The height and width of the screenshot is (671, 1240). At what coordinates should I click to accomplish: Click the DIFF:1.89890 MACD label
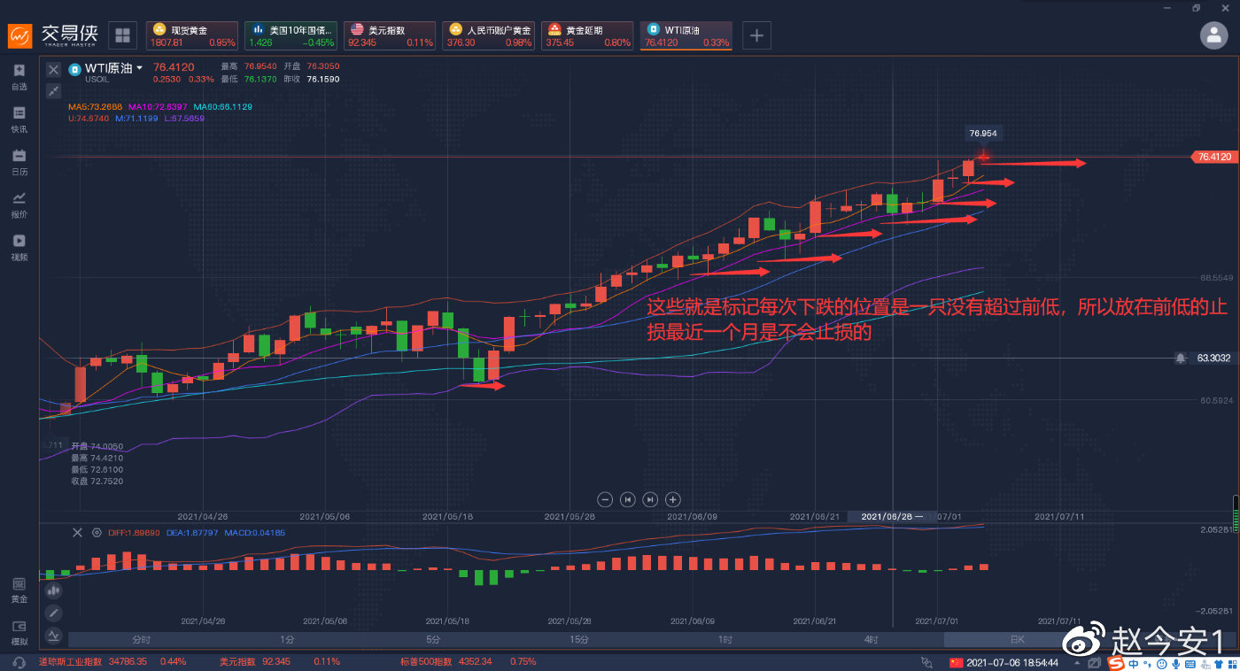(134, 533)
